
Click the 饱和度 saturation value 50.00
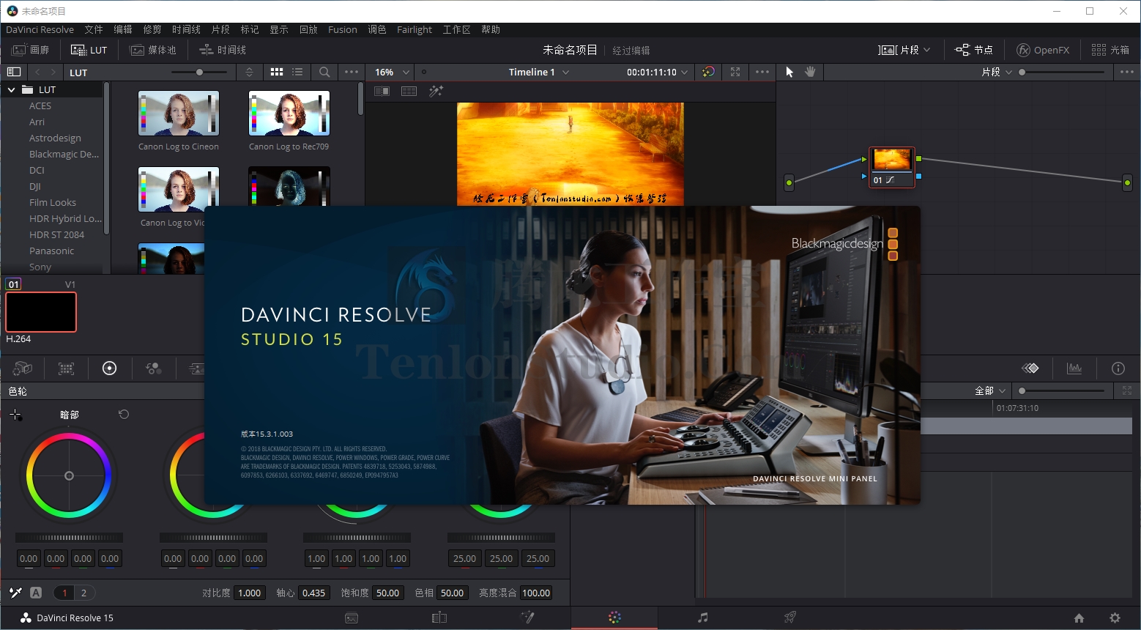[387, 593]
